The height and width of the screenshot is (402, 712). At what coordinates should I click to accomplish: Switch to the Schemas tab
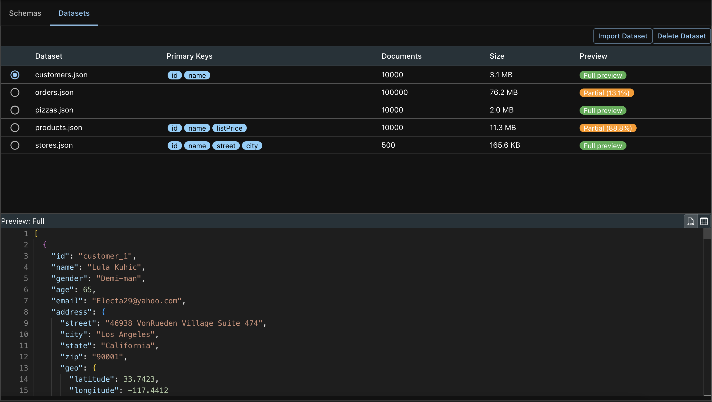pyautogui.click(x=25, y=13)
